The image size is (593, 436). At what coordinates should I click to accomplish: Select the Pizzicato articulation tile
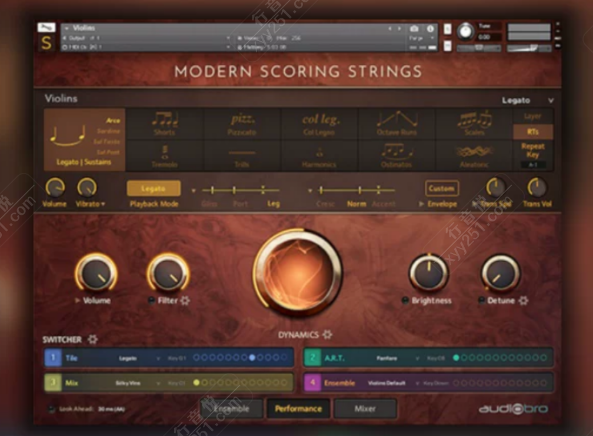pyautogui.click(x=242, y=124)
